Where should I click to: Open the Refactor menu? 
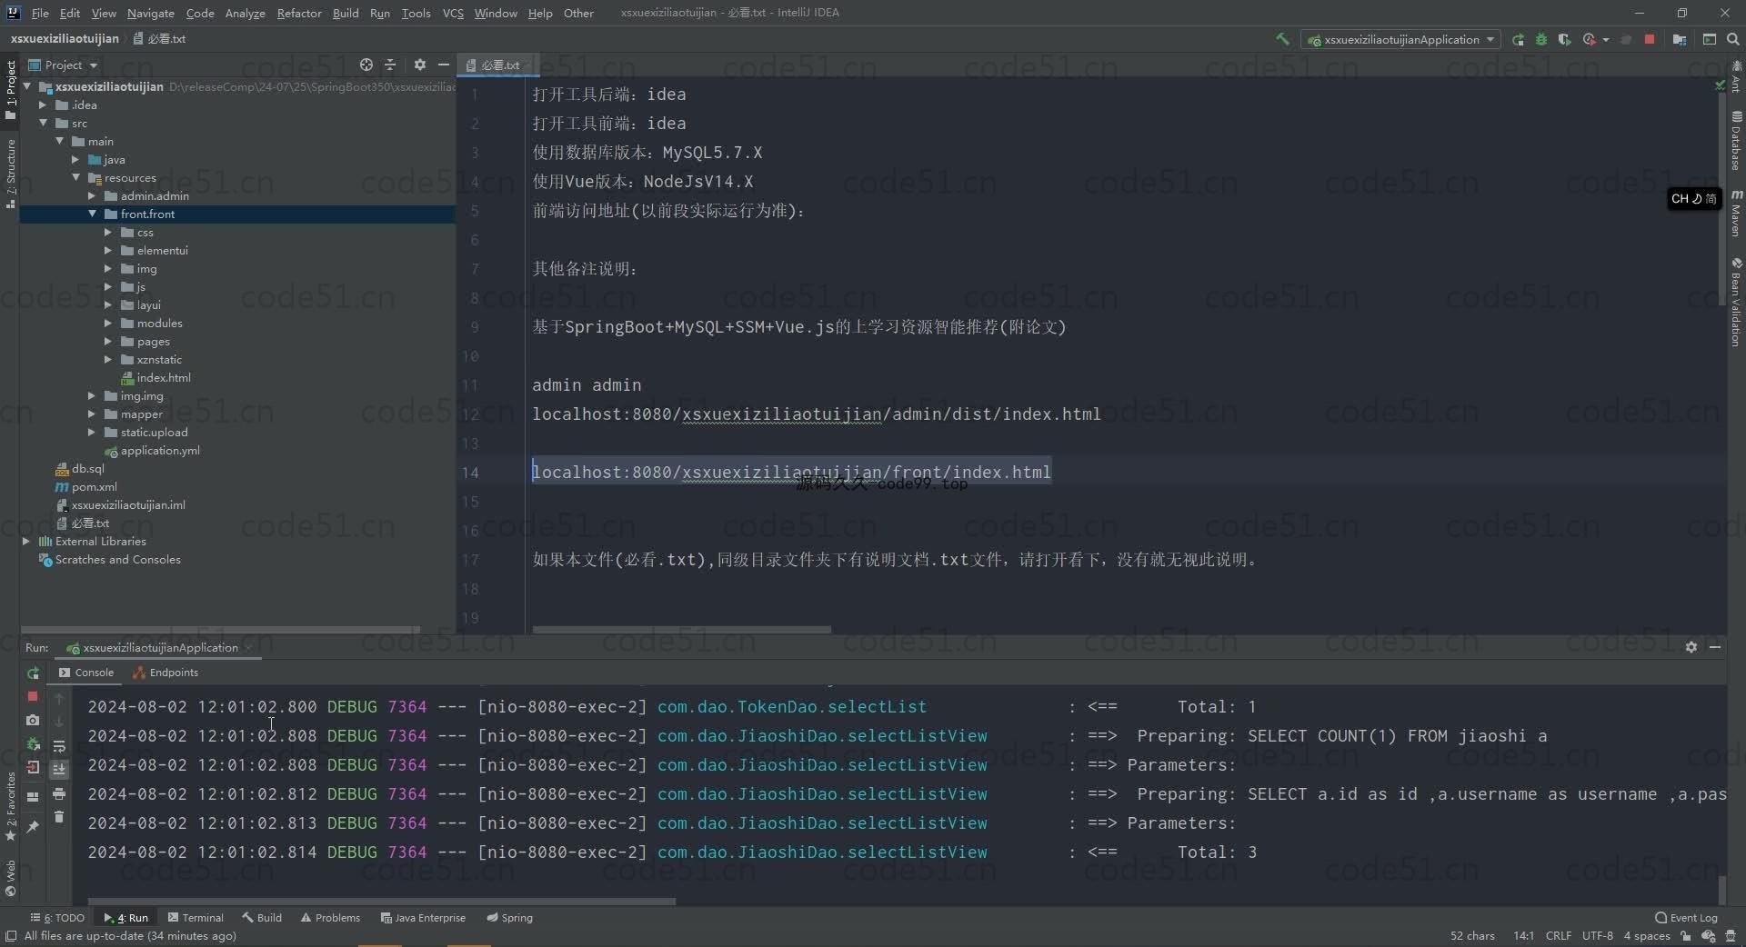tap(299, 13)
